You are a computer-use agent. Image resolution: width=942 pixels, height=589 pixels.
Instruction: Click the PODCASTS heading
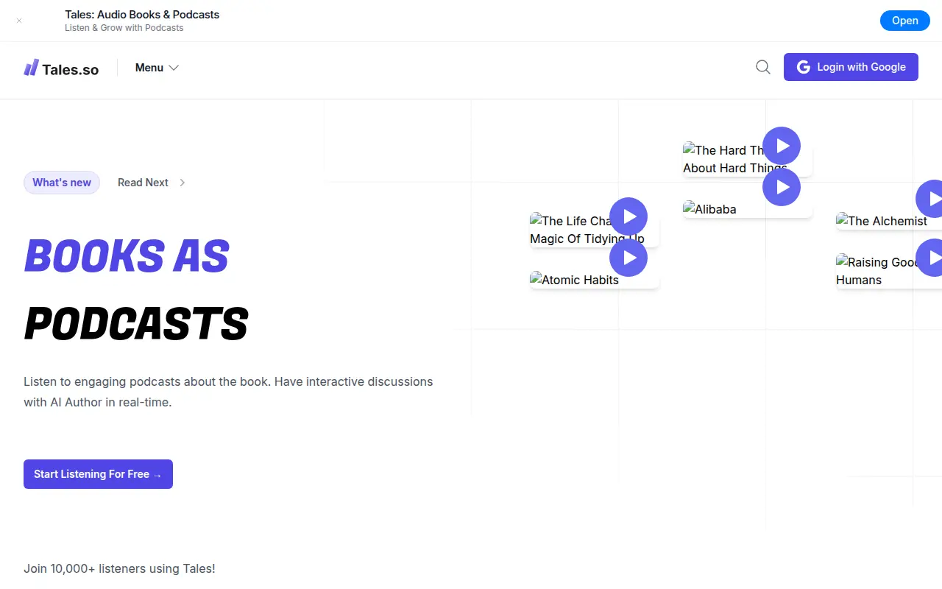(136, 324)
